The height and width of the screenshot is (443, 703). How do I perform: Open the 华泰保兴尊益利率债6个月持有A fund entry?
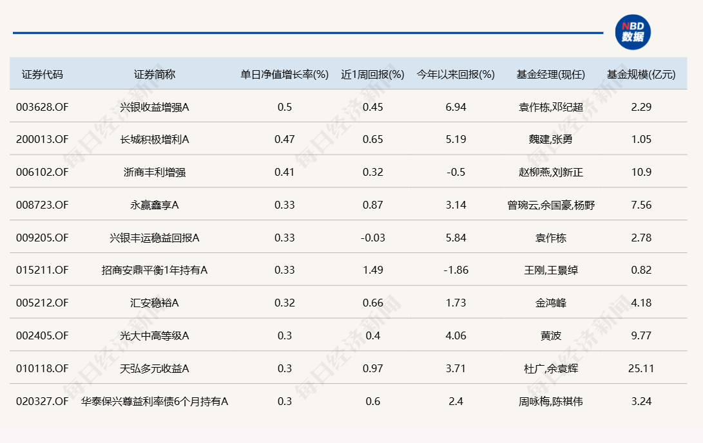(155, 401)
